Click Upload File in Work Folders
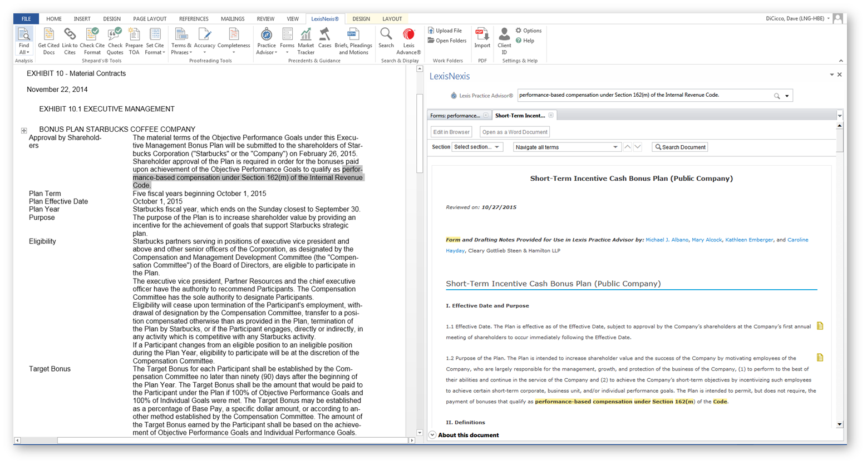The height and width of the screenshot is (465, 867). pyautogui.click(x=445, y=31)
